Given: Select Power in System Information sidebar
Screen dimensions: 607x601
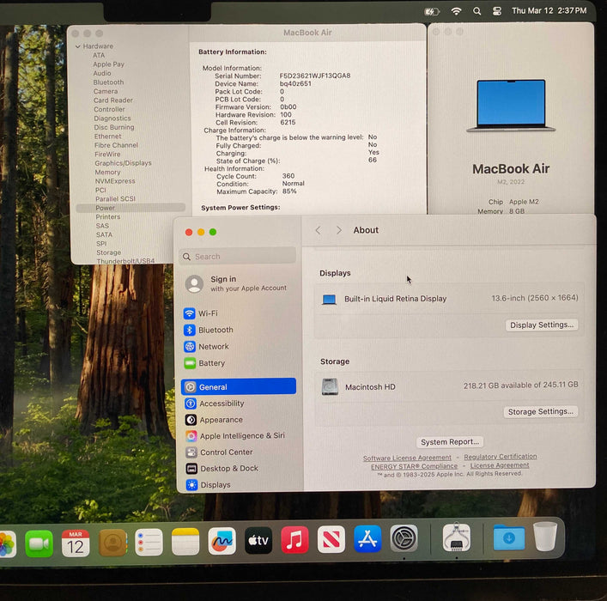Looking at the screenshot, I should point(131,208).
